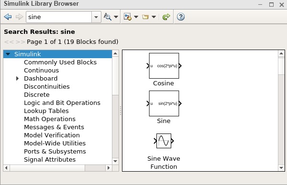Screen dimensions: 287x185
Task: Click the open folder icon
Action: [x=145, y=17]
